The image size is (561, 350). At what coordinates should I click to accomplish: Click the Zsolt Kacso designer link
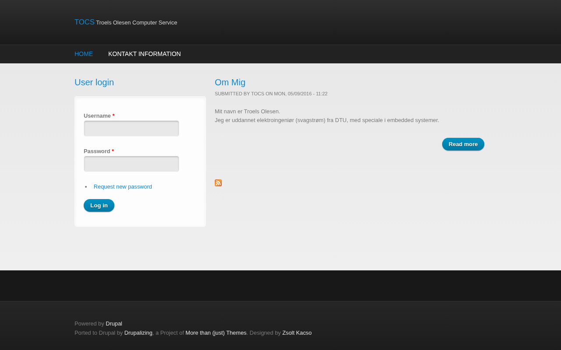pyautogui.click(x=297, y=333)
